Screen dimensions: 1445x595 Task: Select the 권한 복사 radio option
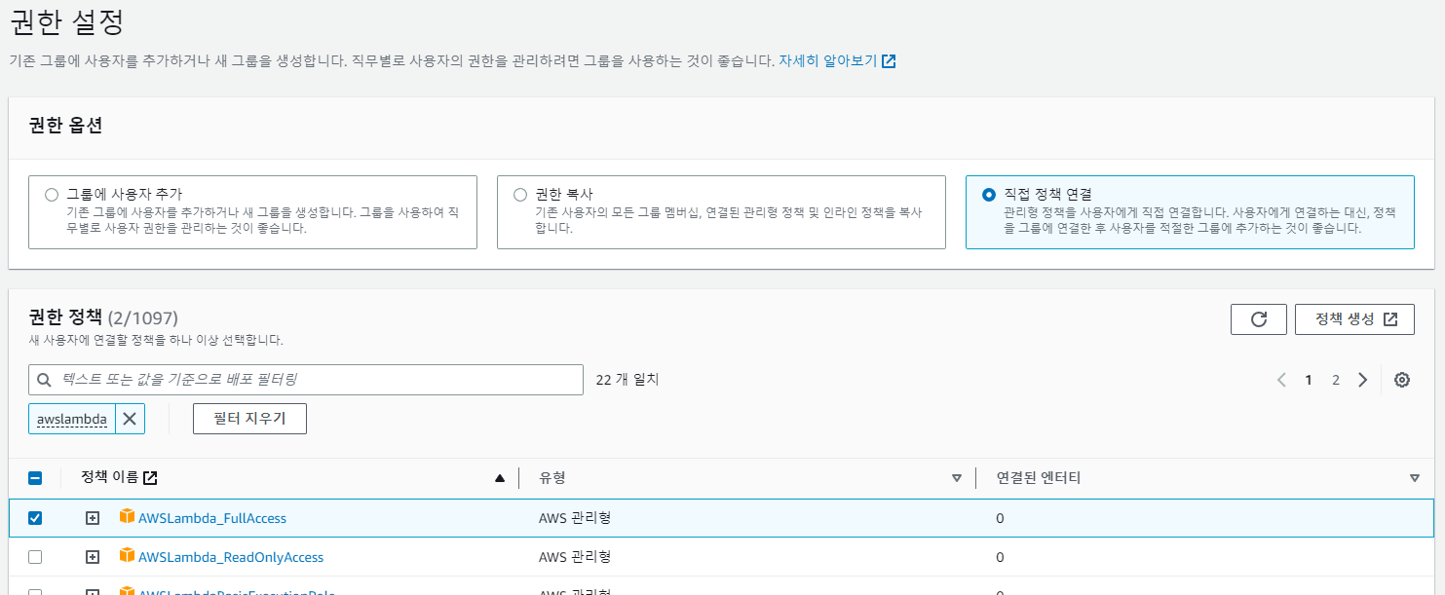(520, 195)
